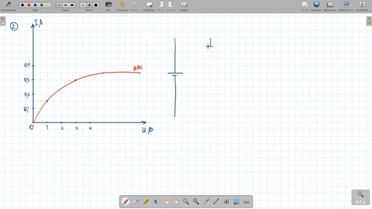Select the open hand scroll-page tool

pyautogui.click(x=176, y=201)
